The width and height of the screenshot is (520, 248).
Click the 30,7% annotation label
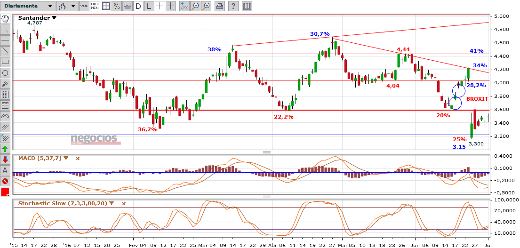(x=320, y=34)
